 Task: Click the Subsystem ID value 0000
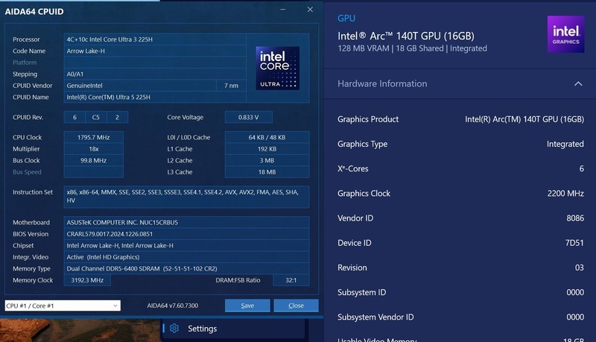pyautogui.click(x=575, y=292)
